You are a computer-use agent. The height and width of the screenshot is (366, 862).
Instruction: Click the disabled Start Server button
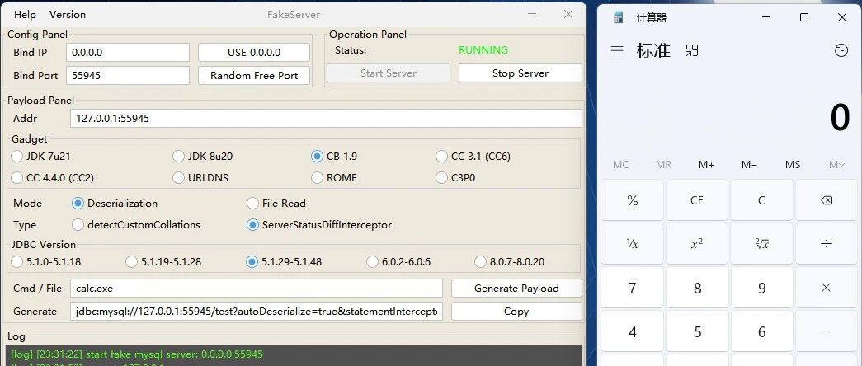tap(389, 73)
